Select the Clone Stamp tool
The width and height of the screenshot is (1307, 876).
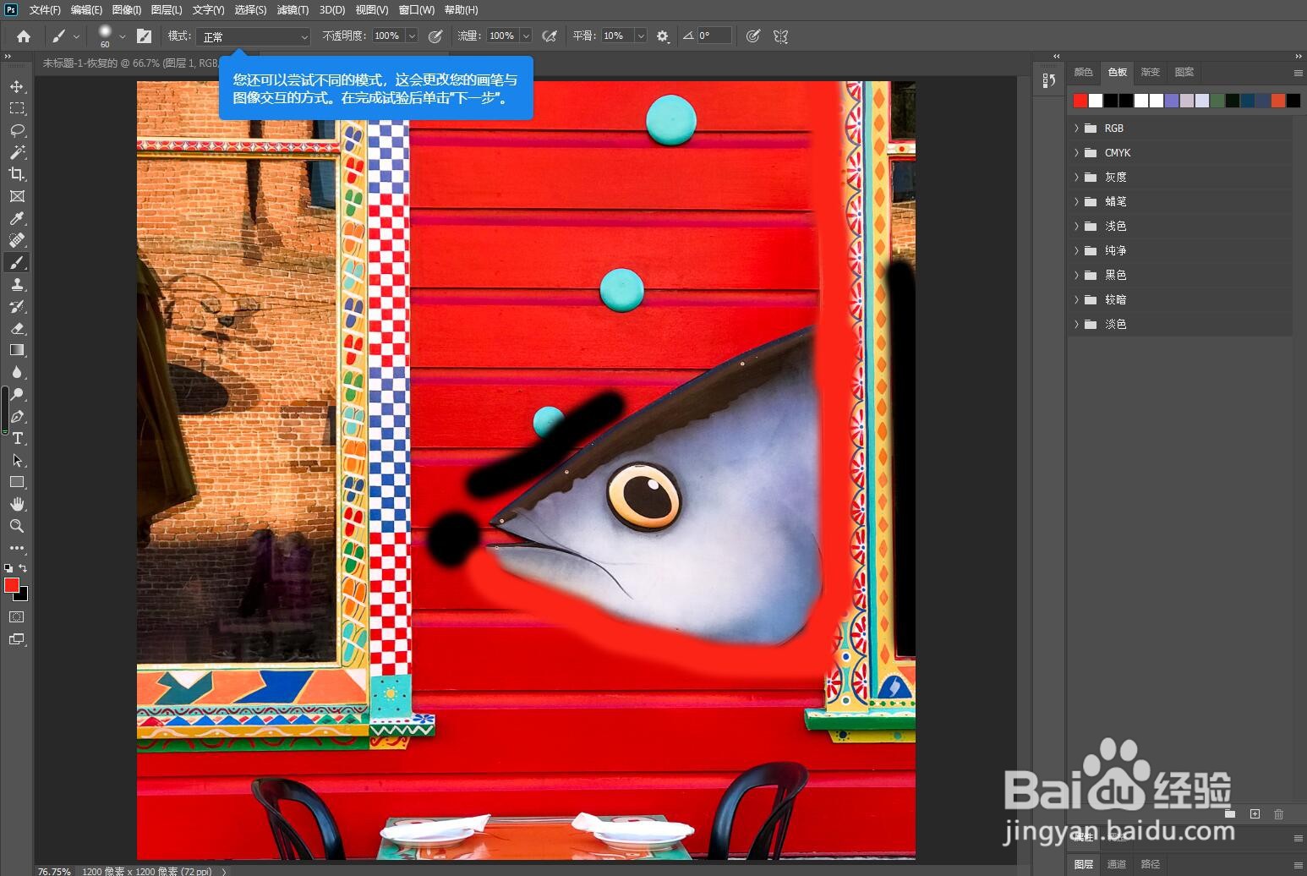click(17, 284)
